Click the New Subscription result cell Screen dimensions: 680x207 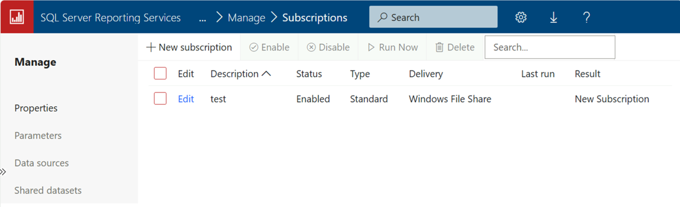tap(612, 99)
